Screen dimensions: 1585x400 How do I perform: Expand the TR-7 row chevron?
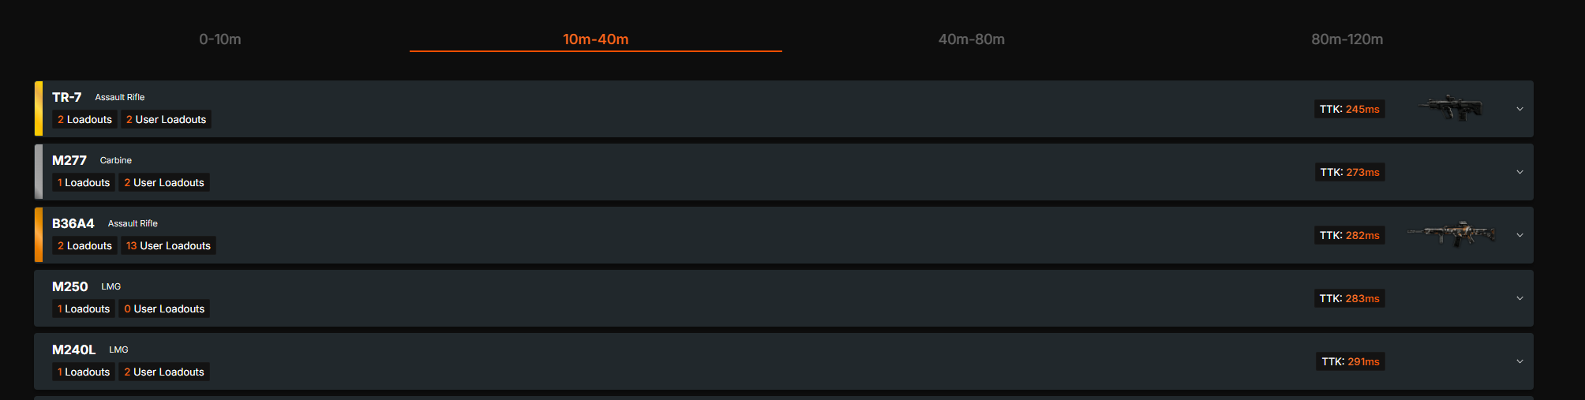click(1519, 109)
